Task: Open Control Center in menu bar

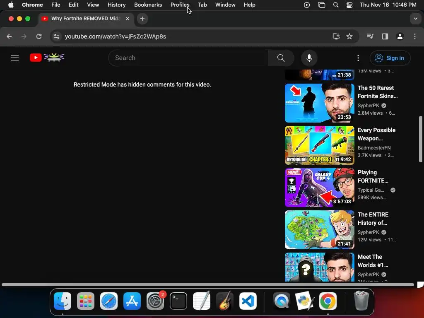Action: click(349, 5)
